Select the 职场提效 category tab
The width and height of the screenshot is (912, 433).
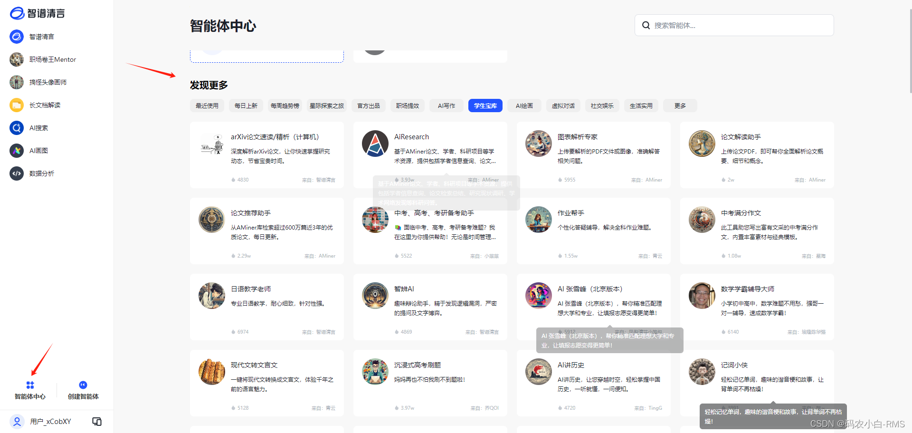pyautogui.click(x=408, y=106)
